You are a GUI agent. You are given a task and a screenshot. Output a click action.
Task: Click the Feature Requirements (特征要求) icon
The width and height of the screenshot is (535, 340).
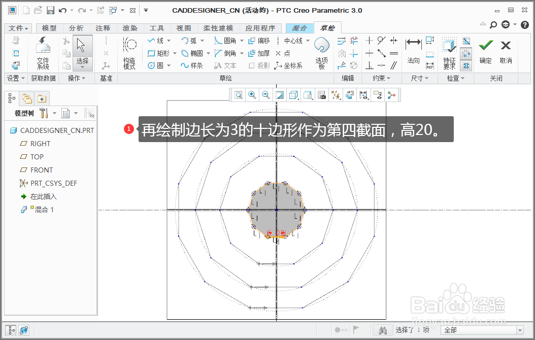[x=449, y=53]
